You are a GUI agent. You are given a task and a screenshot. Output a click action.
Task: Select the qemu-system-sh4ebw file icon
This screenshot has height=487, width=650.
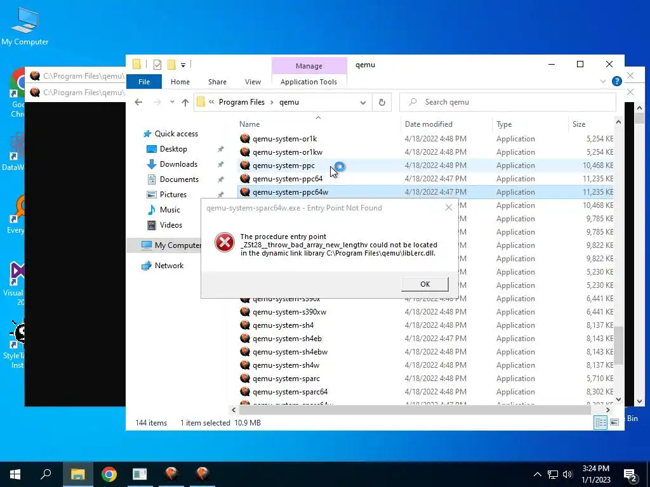click(x=245, y=351)
